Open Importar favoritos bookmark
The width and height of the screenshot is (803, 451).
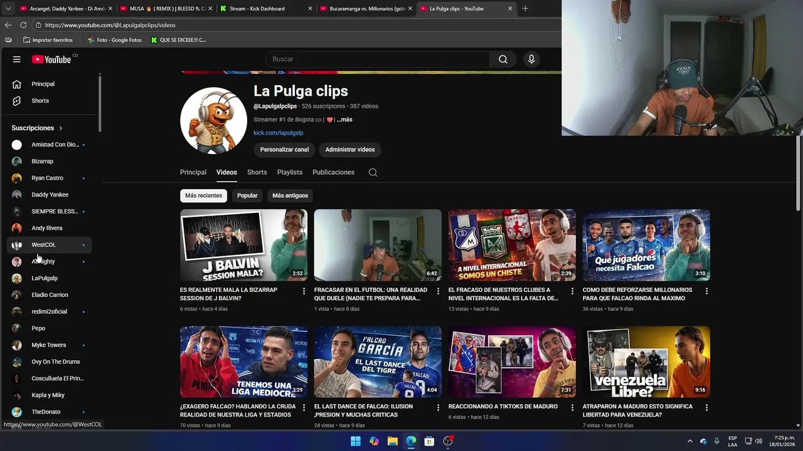click(48, 40)
